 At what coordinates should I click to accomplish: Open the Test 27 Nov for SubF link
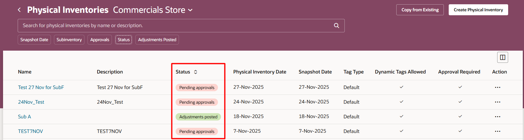pyautogui.click(x=41, y=87)
